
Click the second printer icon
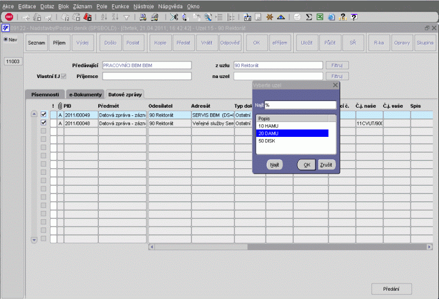[154, 18]
